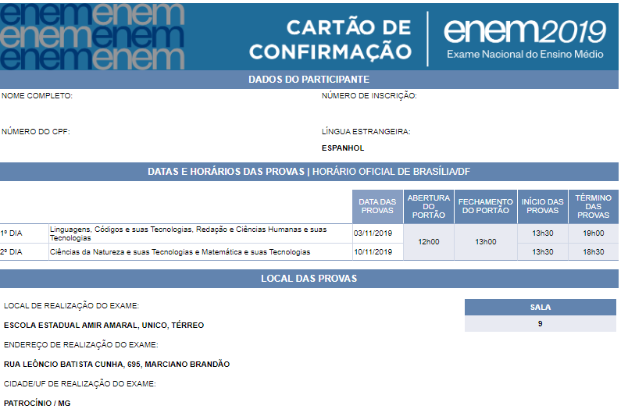The image size is (628, 420).
Task: Select ESCOLA ESTADUAL AMIR AMARAL location text
Action: point(104,325)
